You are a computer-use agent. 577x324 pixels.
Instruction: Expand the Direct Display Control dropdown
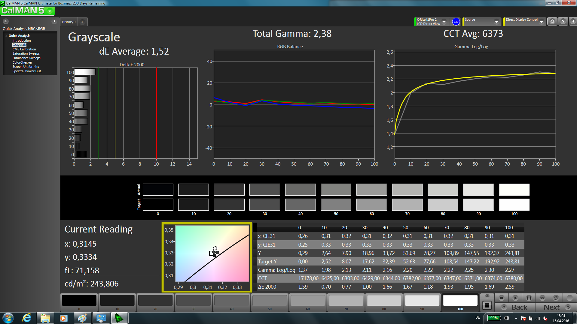541,22
